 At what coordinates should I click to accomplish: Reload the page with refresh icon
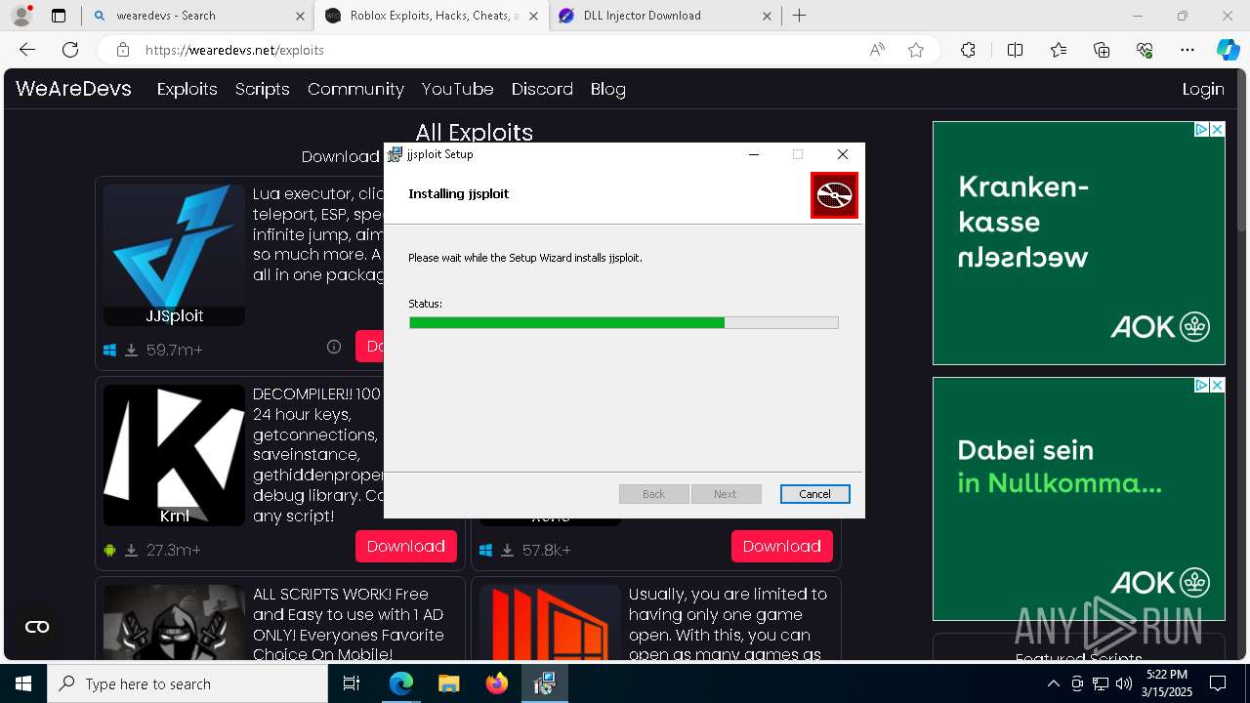(70, 50)
